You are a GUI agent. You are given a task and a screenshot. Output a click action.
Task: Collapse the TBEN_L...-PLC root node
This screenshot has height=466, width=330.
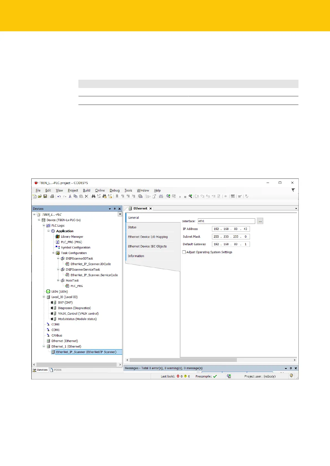[34, 214]
